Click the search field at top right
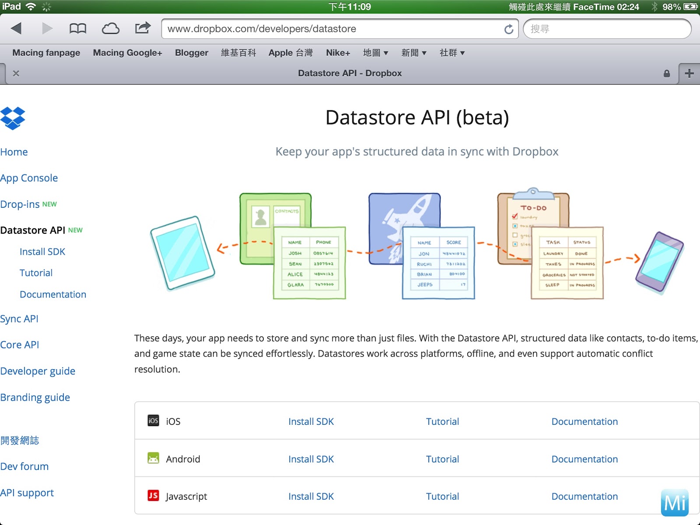This screenshot has height=525, width=700. 607,29
